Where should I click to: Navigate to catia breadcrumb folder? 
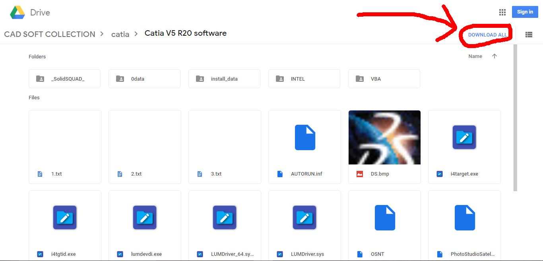pos(120,34)
